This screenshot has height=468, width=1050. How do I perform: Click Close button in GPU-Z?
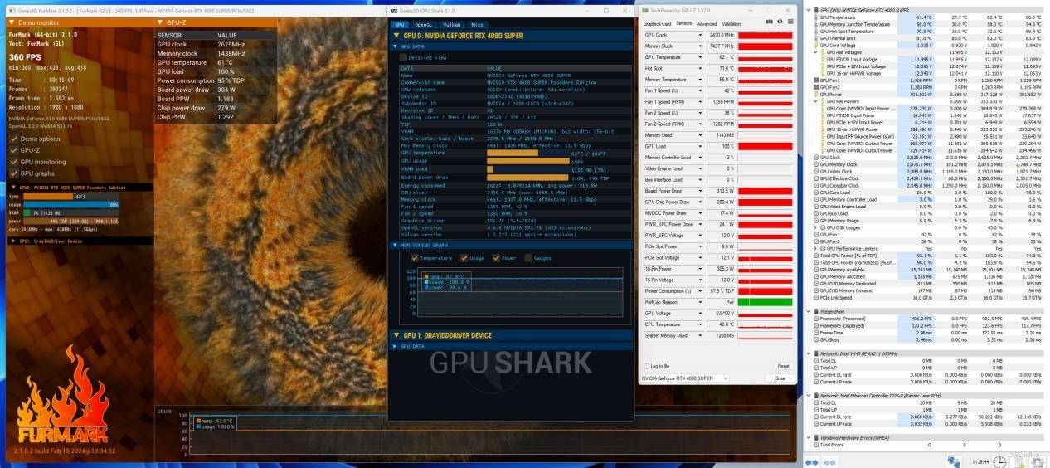tap(780, 378)
